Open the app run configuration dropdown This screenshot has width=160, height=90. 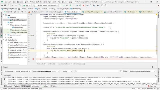click(x=27, y=5)
